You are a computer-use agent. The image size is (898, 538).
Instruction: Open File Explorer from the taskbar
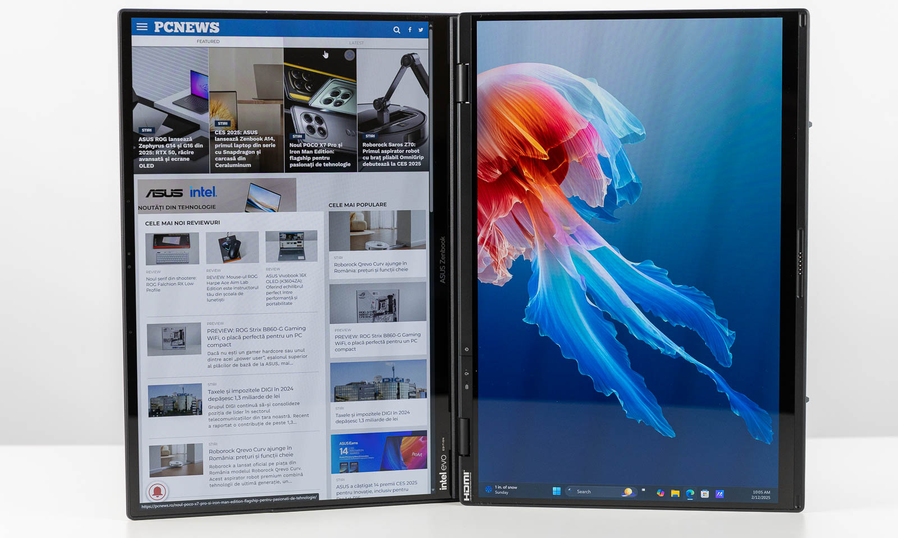675,493
